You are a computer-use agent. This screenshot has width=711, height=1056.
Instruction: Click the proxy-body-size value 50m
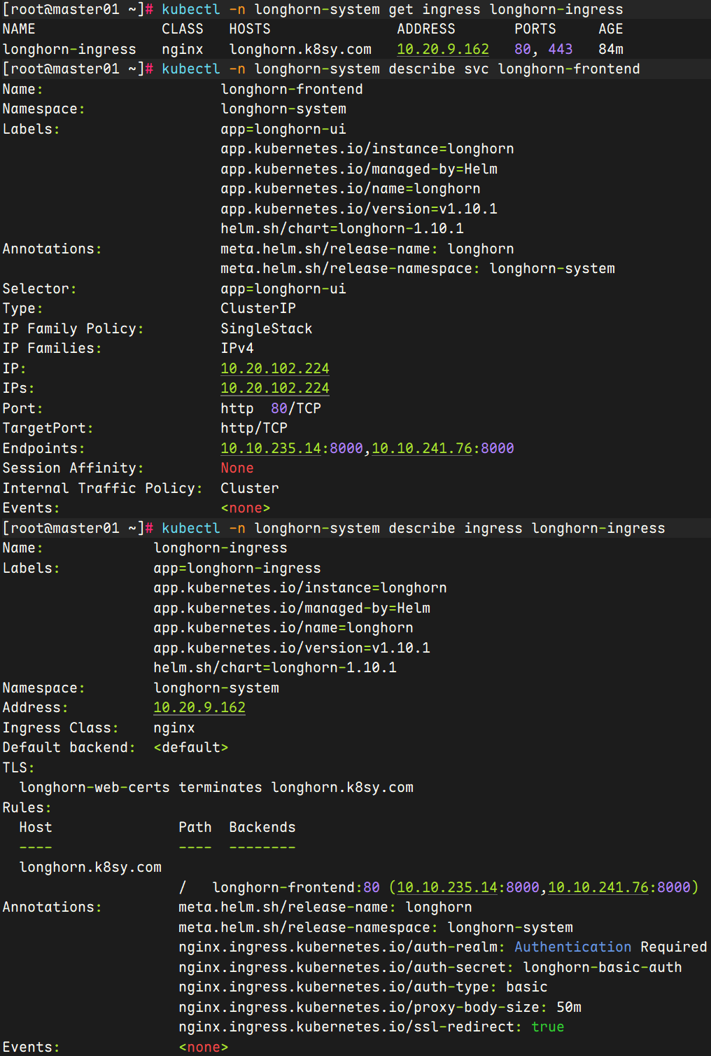[x=568, y=1007]
